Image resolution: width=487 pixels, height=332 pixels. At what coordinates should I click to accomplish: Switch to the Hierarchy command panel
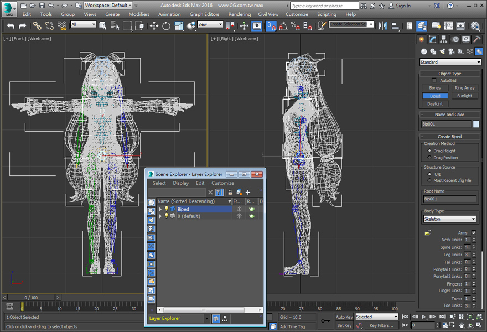tap(443, 39)
